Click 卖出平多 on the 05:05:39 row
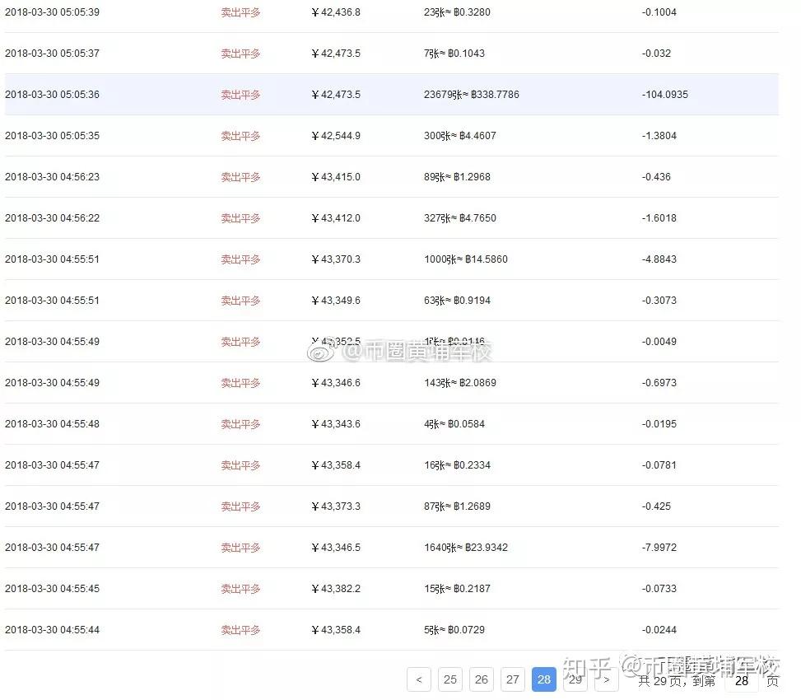 240,12
